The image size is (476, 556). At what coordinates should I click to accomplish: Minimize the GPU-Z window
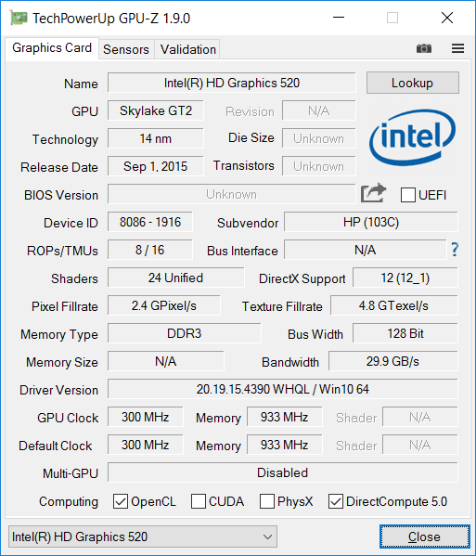339,18
